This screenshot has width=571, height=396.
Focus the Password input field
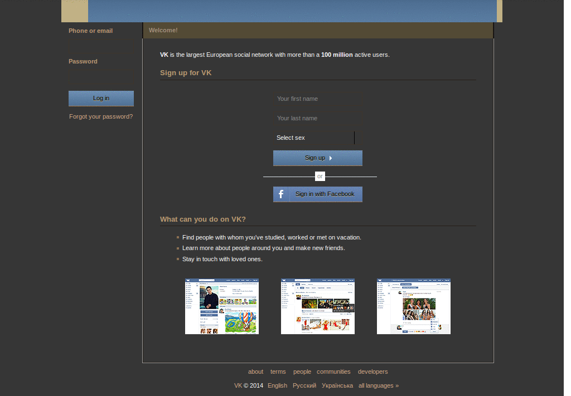[101, 77]
